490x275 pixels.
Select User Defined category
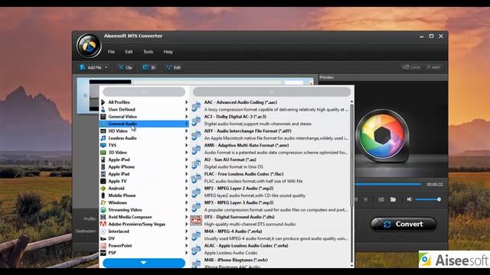pos(144,109)
